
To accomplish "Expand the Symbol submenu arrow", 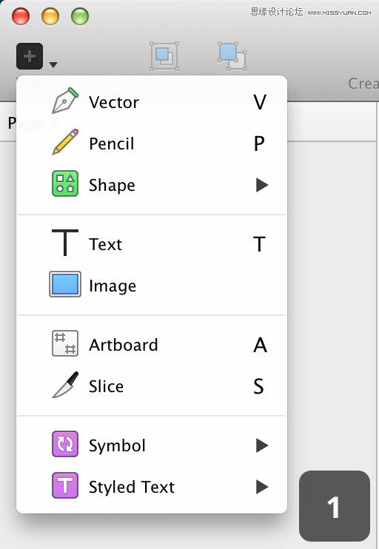I will [262, 445].
